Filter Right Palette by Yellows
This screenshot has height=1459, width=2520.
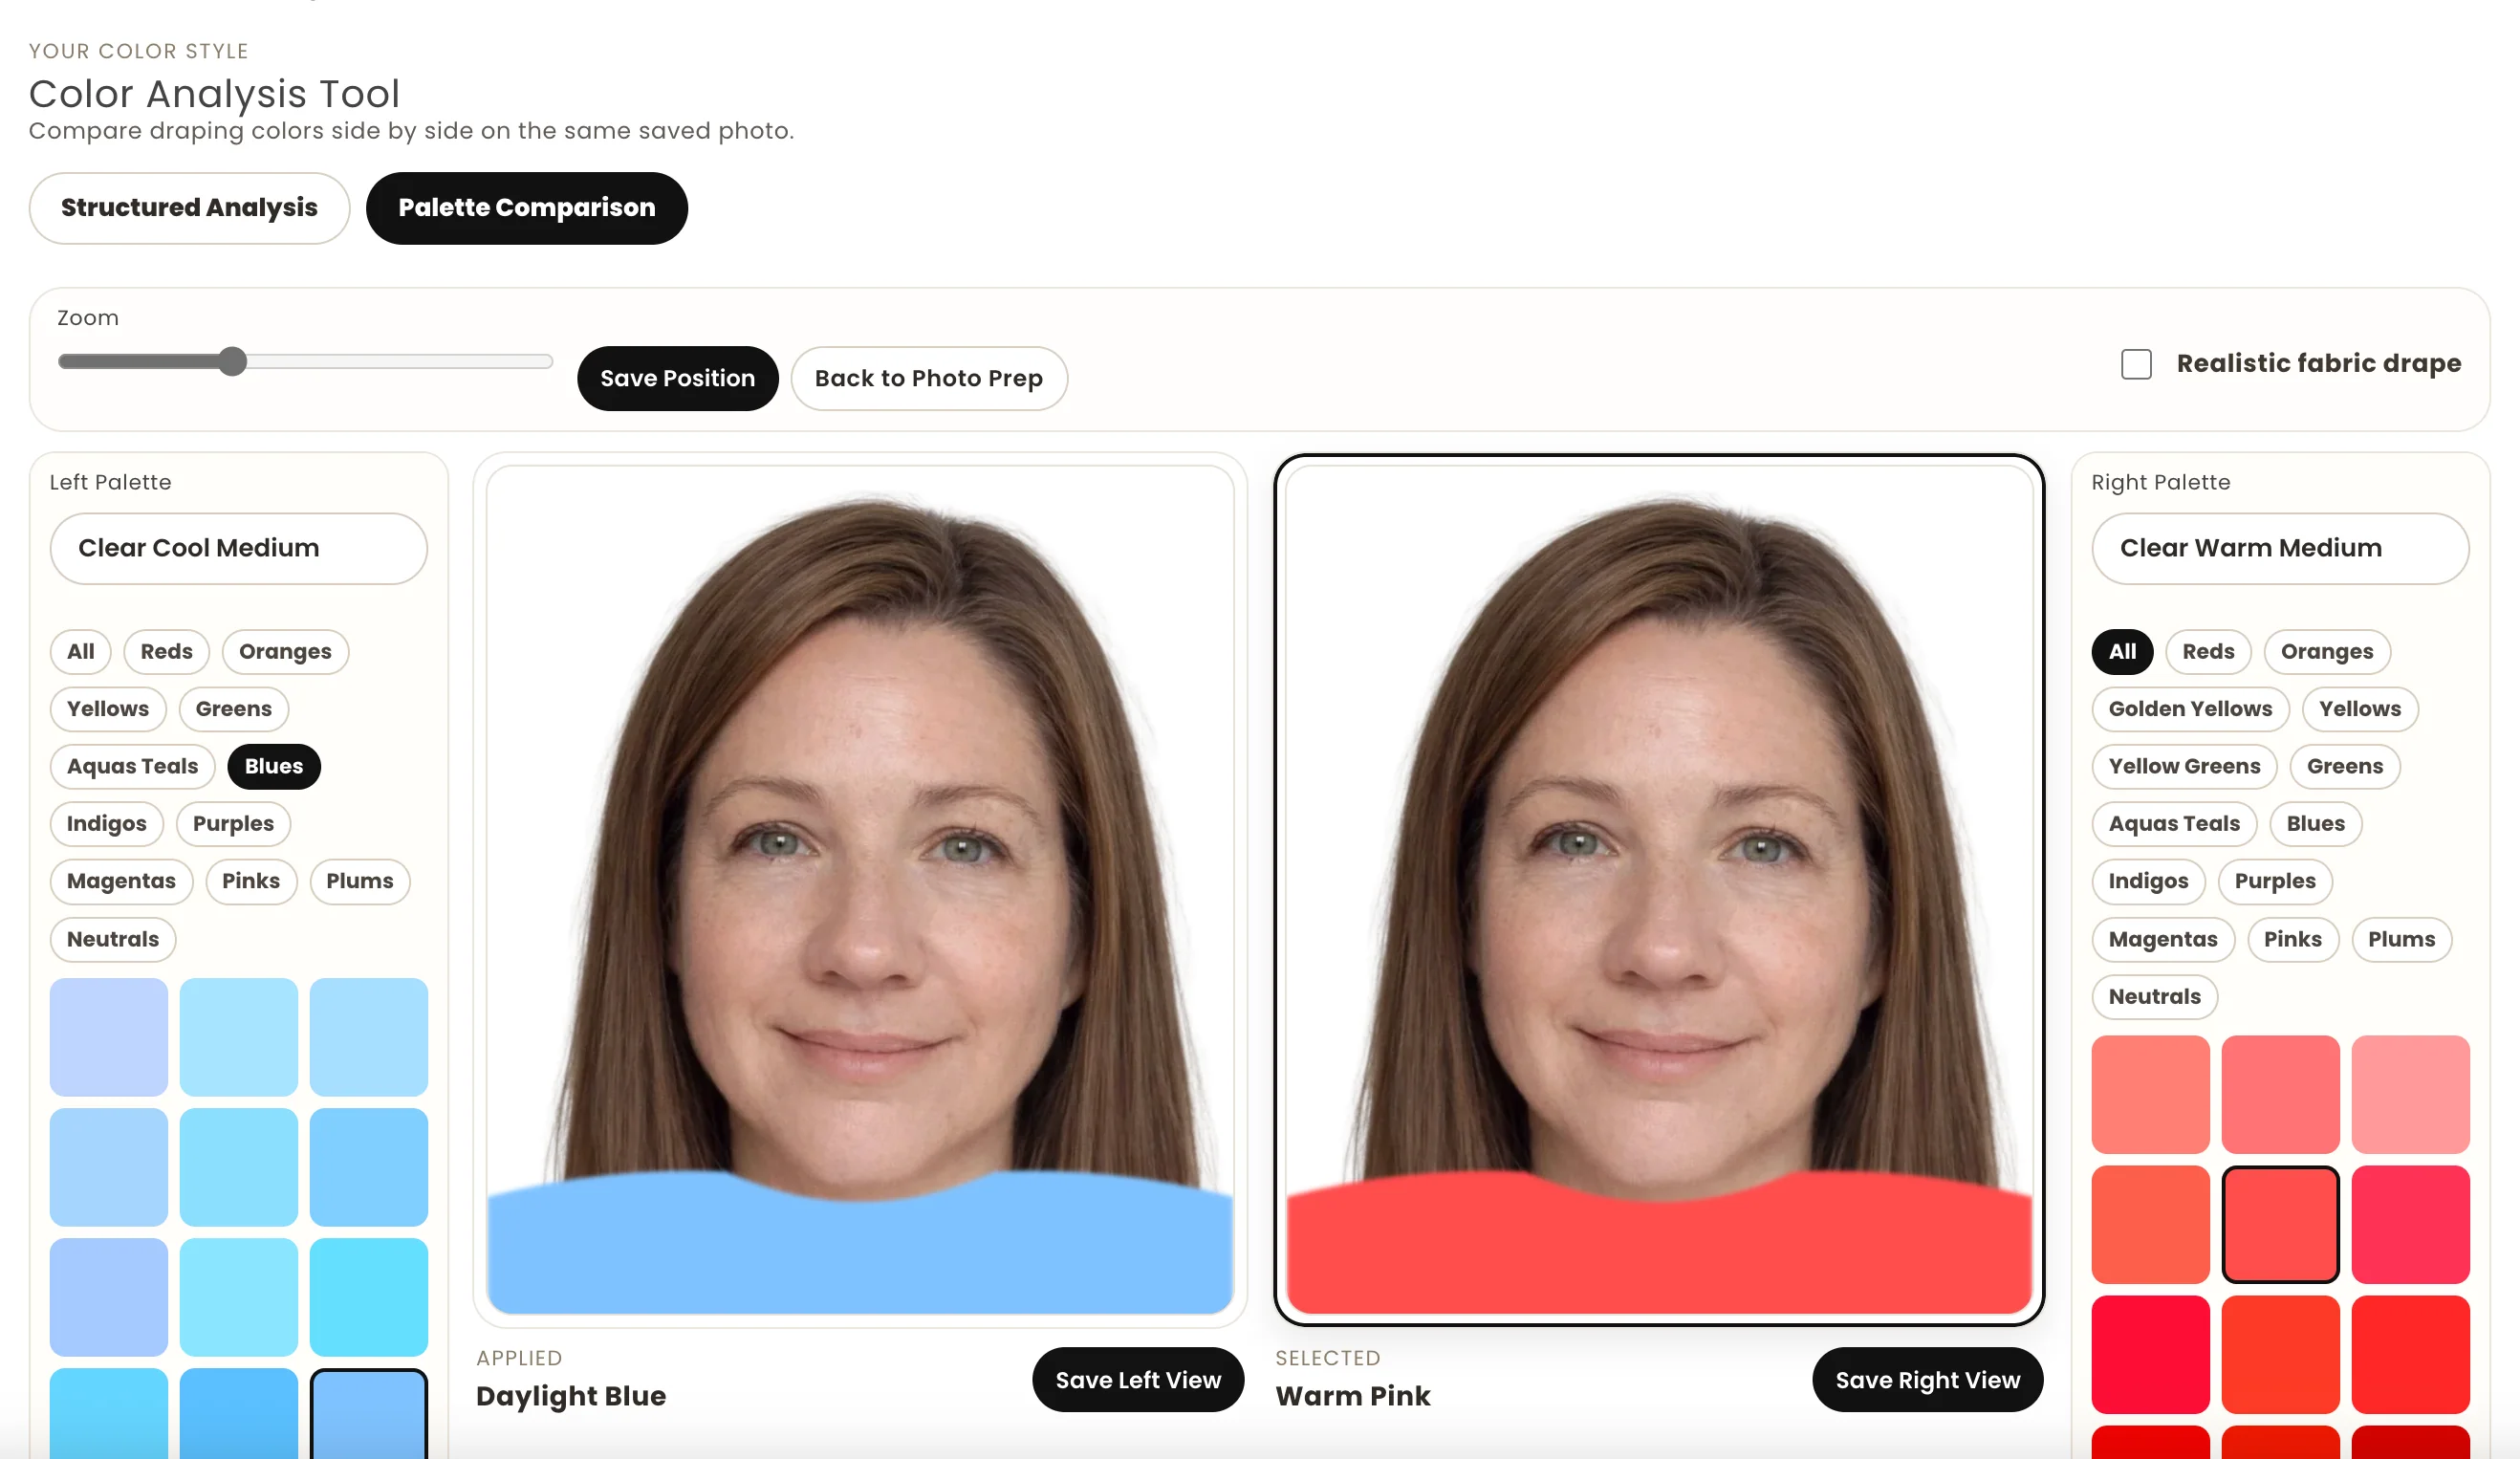2359,709
